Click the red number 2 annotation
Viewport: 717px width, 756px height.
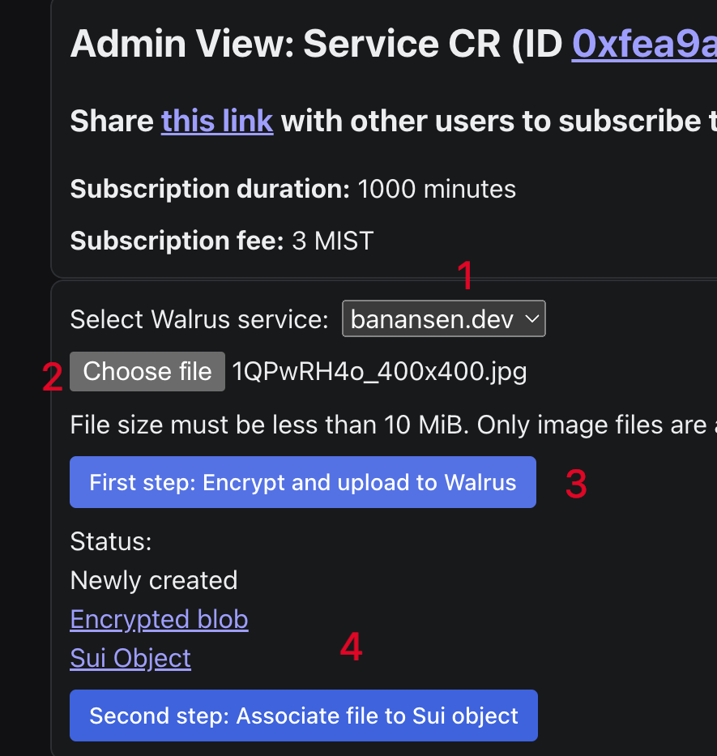click(53, 378)
